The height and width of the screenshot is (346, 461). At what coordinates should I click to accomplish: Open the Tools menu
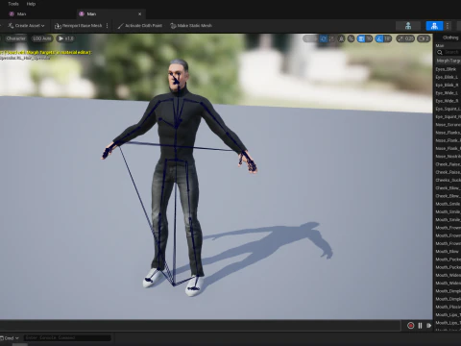point(13,4)
